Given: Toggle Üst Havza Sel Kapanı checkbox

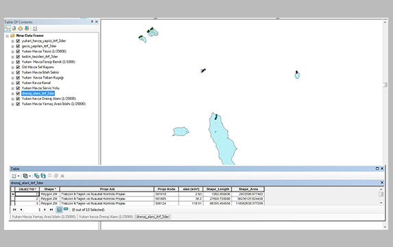Looking at the screenshot, I should tap(18, 67).
